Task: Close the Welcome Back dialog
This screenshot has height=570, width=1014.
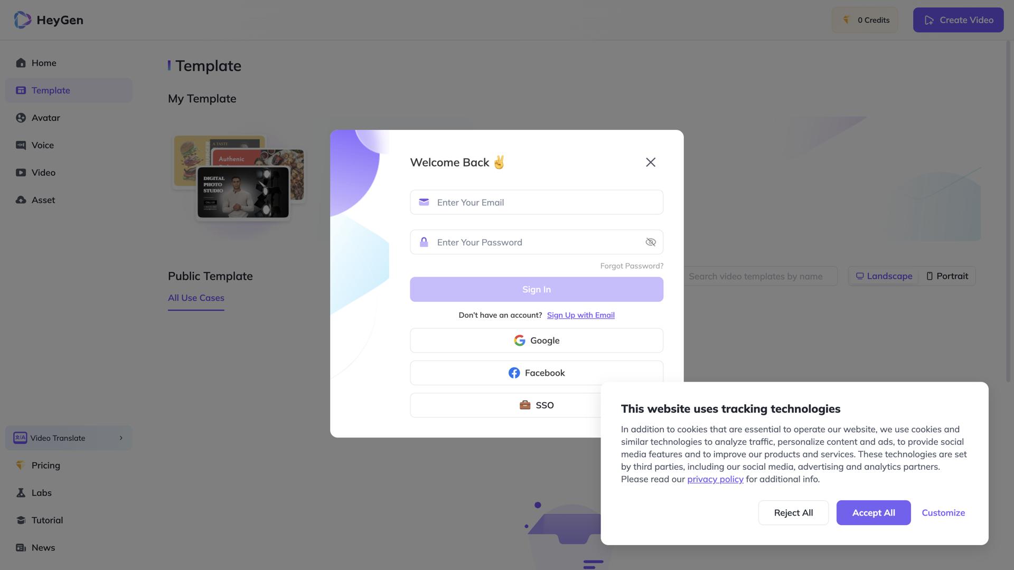Action: tap(650, 162)
